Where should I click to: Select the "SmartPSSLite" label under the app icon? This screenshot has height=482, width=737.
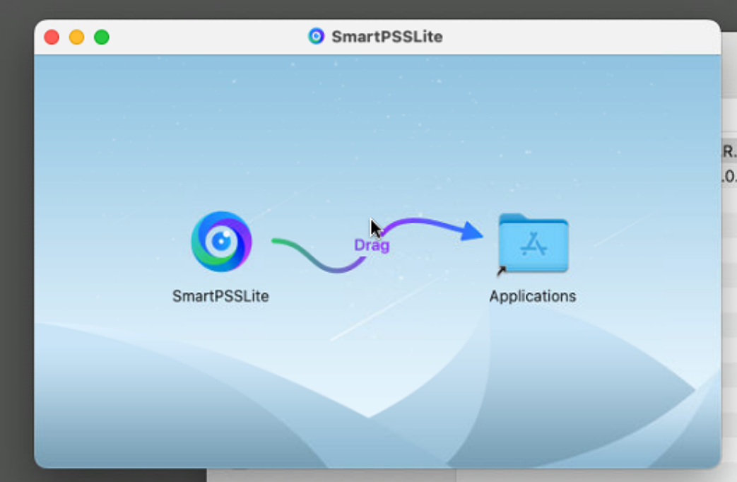coord(220,296)
